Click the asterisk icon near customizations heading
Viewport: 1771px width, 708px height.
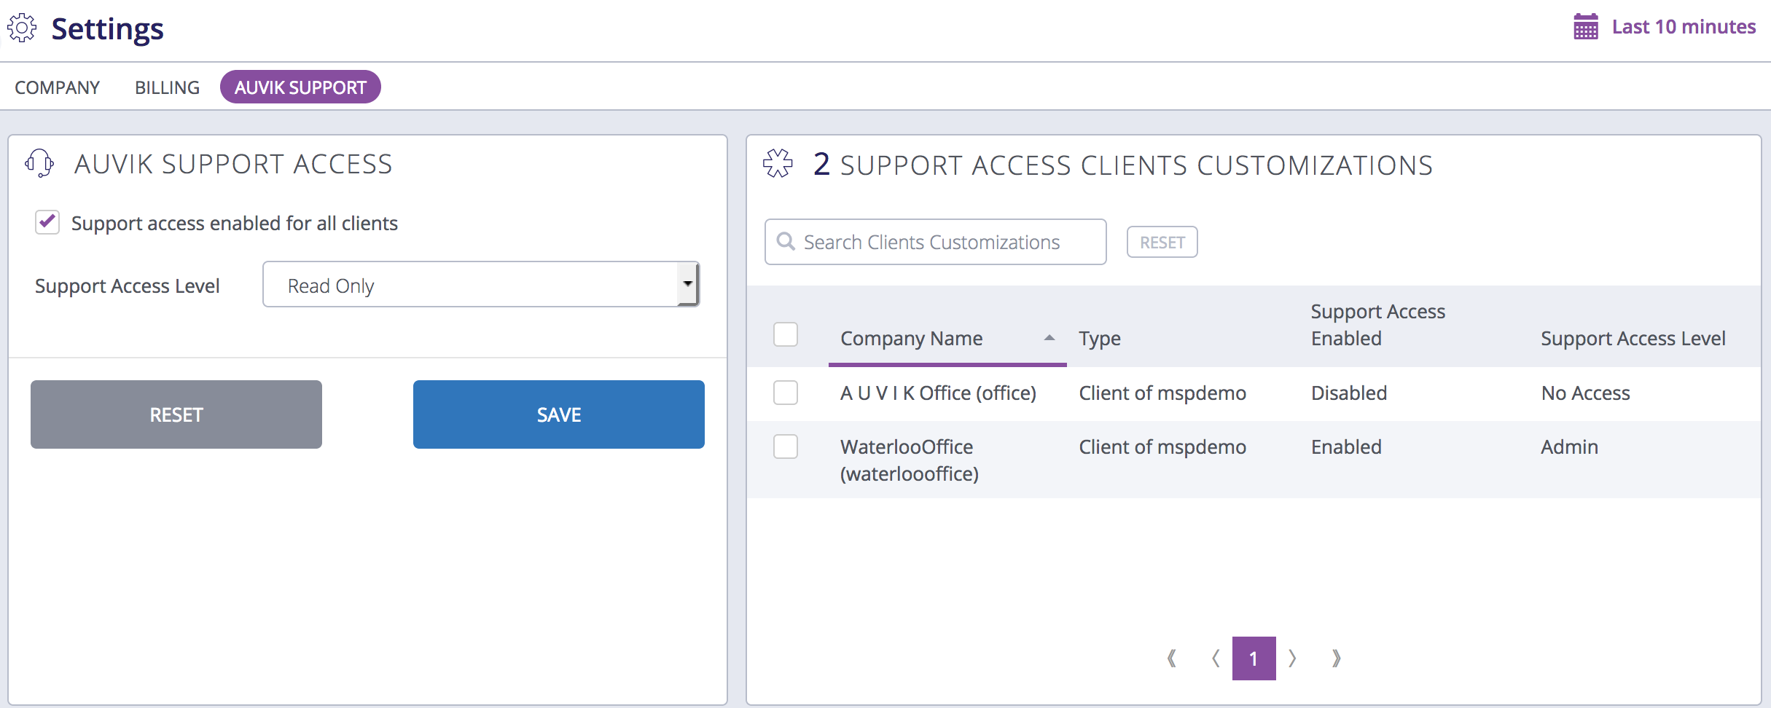point(779,163)
